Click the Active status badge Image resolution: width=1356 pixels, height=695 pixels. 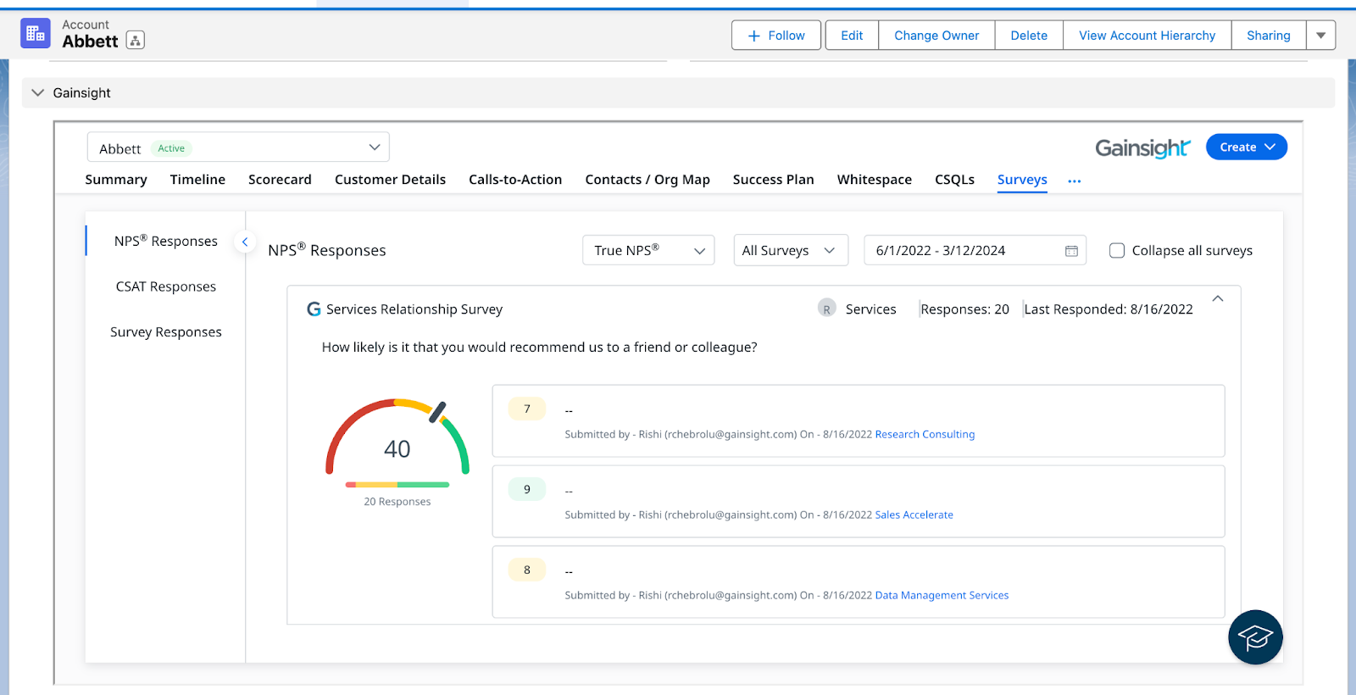(x=171, y=148)
